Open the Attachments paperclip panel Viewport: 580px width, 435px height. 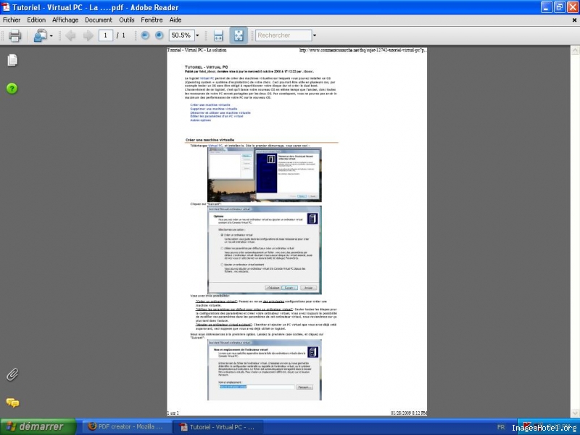coord(12,374)
